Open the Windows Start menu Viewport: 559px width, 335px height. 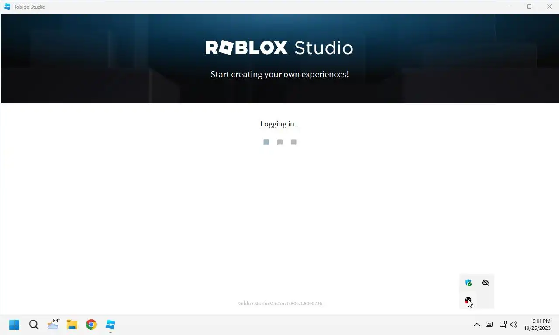point(14,325)
